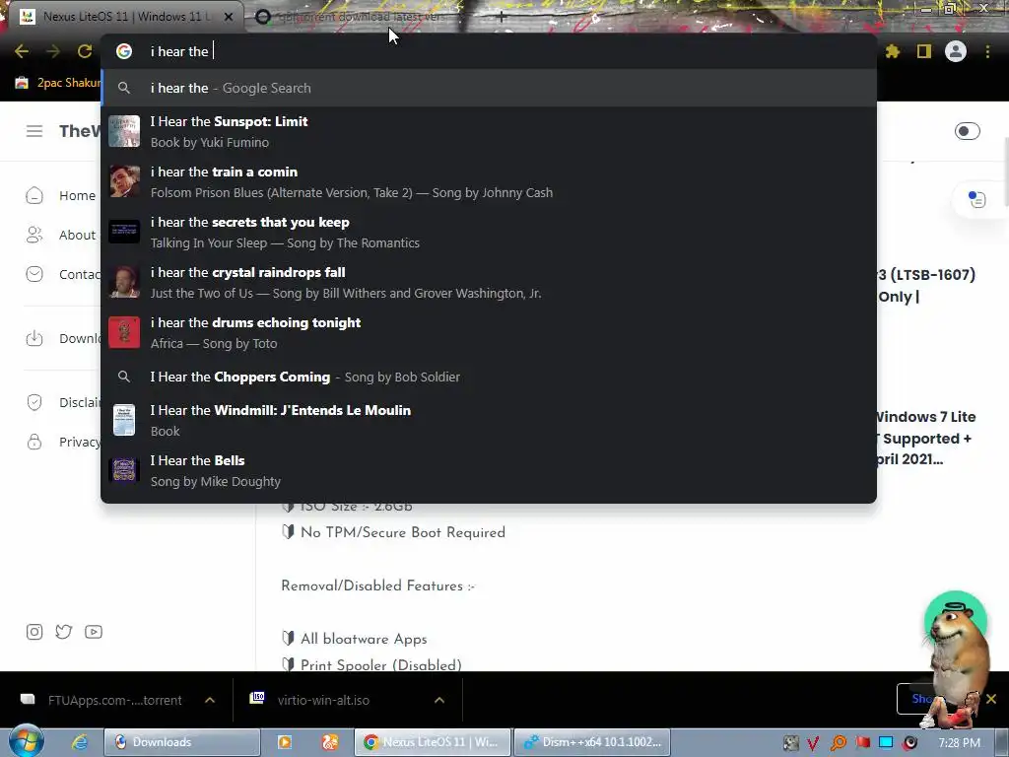Open the About link in sidebar
This screenshot has height=757, width=1009.
77,235
